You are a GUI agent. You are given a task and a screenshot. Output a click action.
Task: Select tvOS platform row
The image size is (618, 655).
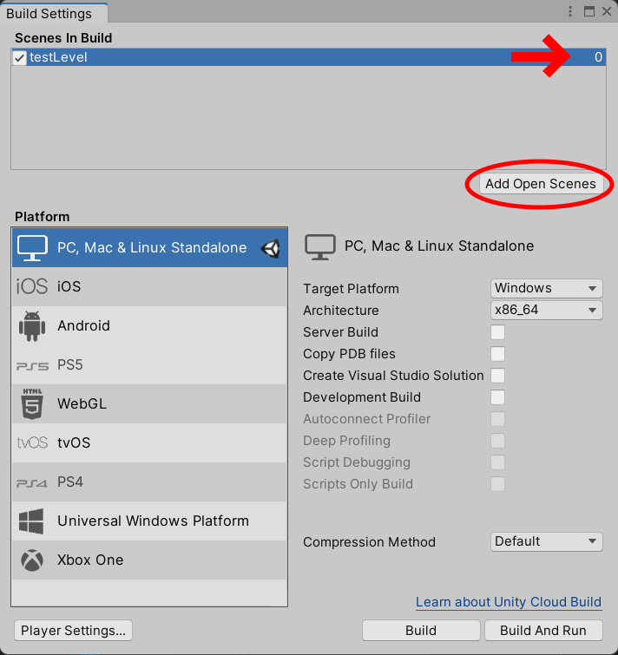[x=149, y=442]
